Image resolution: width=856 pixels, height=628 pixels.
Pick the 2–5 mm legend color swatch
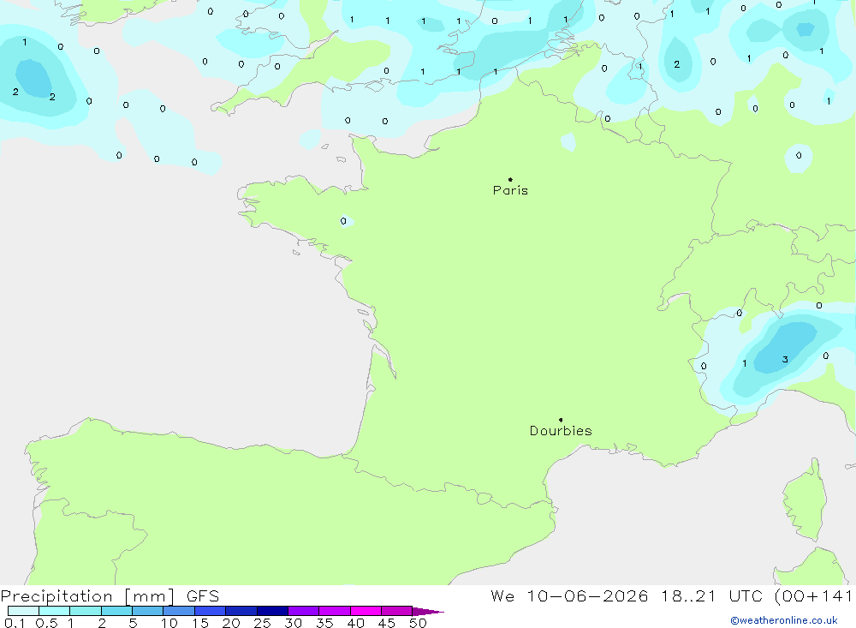click(116, 611)
